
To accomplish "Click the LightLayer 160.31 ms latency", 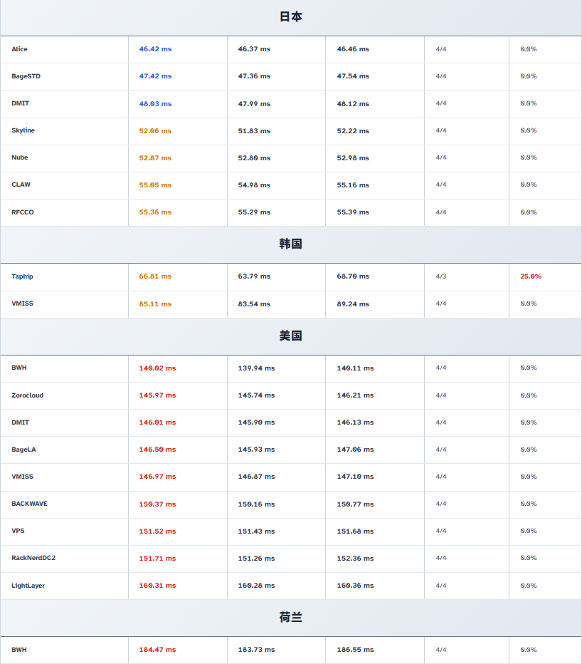I will [x=157, y=586].
